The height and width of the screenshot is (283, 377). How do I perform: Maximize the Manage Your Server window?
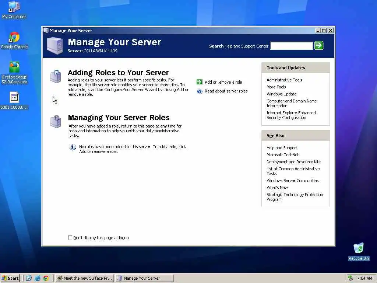[324, 30]
